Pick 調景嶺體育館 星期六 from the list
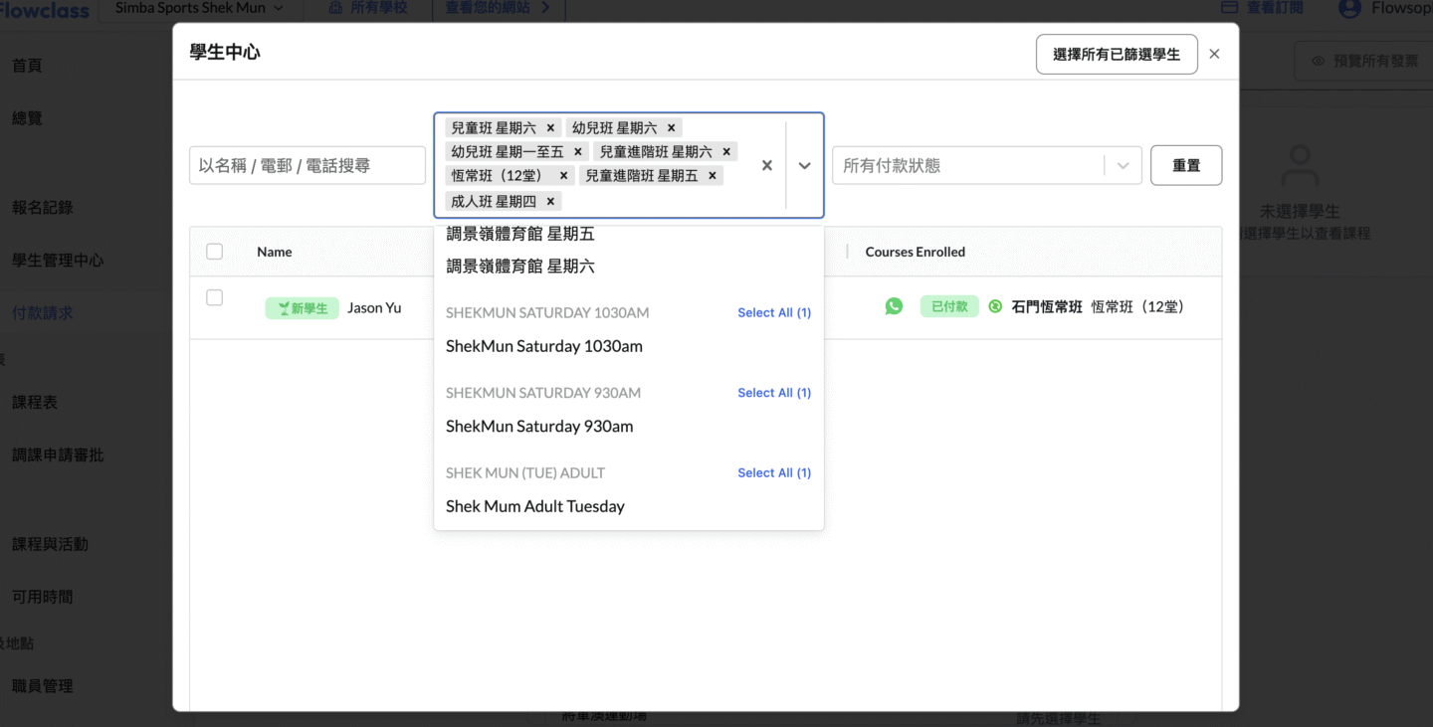Screen dimensions: 1433x727 coord(519,267)
